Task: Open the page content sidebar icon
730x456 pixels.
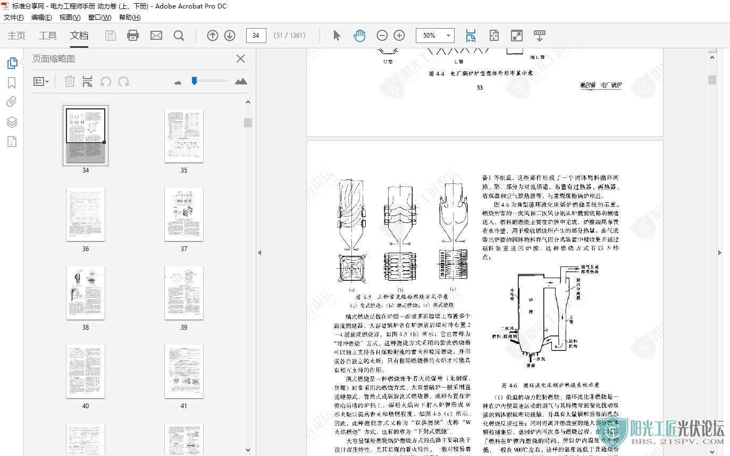Action: 12,141
